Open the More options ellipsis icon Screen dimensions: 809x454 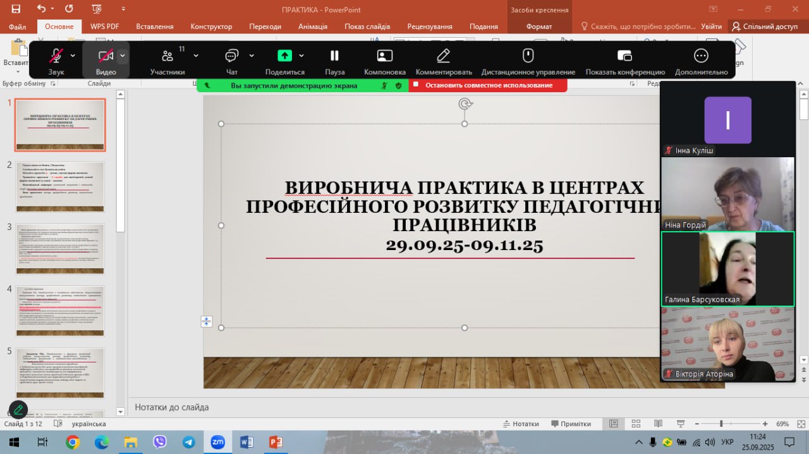[701, 56]
